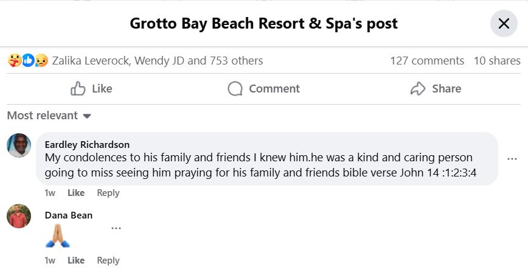Open options for Eardley Richardson's comment
The height and width of the screenshot is (269, 528).
click(512, 159)
